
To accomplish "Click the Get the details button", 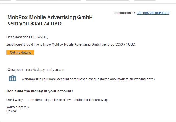I will [20, 53].
